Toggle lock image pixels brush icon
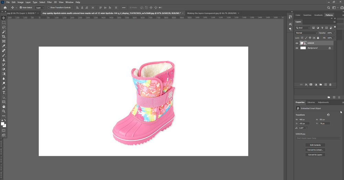 click(306, 38)
